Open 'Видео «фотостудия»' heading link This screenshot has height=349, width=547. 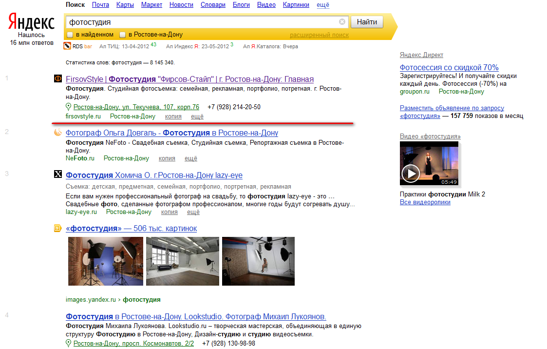pyautogui.click(x=430, y=136)
